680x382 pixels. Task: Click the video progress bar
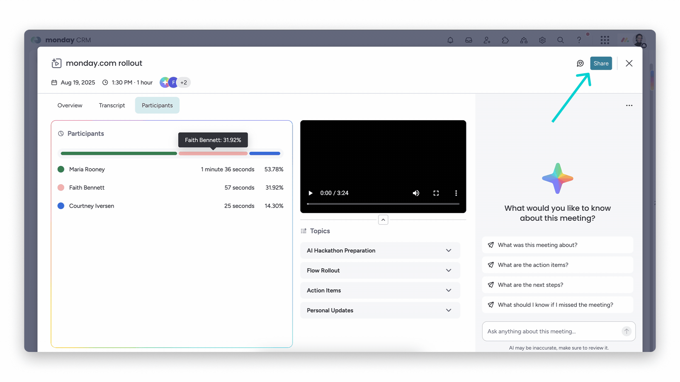pyautogui.click(x=383, y=204)
